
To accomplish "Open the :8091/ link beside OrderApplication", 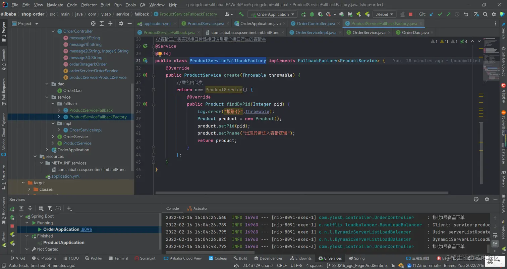I will click(x=87, y=230).
